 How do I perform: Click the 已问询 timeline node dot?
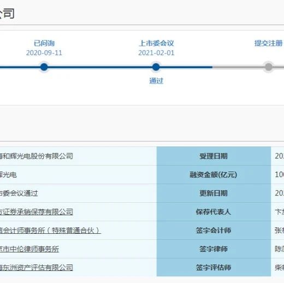(x=44, y=67)
